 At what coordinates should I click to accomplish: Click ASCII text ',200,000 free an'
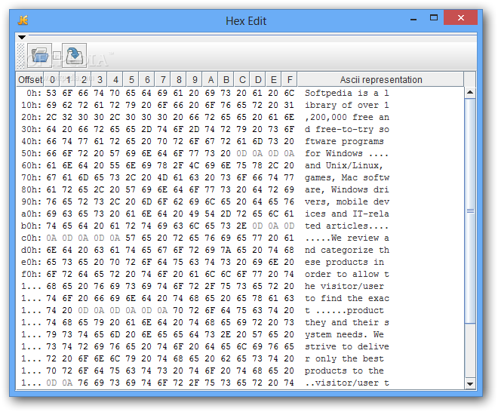pos(347,118)
